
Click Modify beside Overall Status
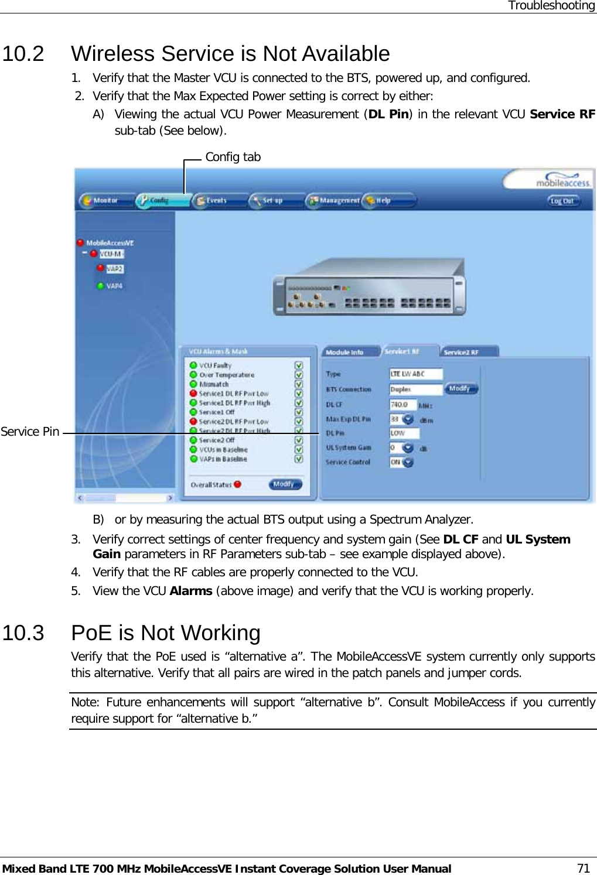[x=285, y=484]
